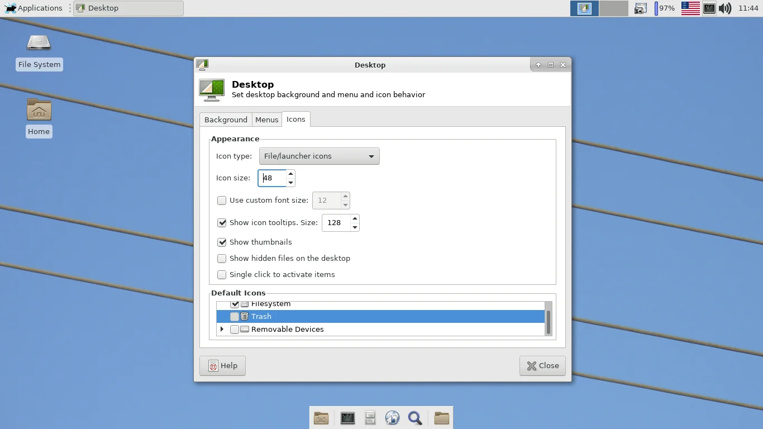The height and width of the screenshot is (429, 763).
Task: Open the Applications menu in the top panel
Action: 33,8
